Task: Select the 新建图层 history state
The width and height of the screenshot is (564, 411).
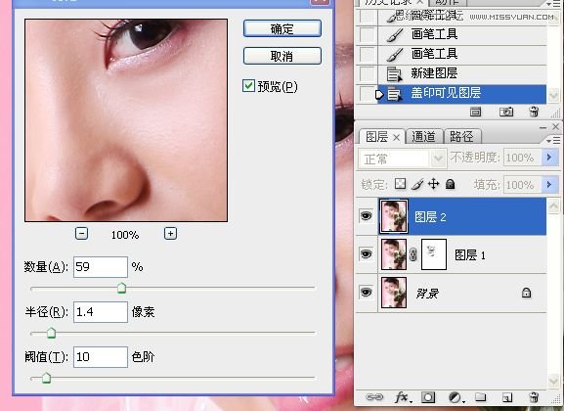Action: [x=462, y=73]
